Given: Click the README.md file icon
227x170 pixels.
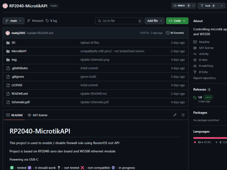Looking at the screenshot, I should click(x=8, y=94).
